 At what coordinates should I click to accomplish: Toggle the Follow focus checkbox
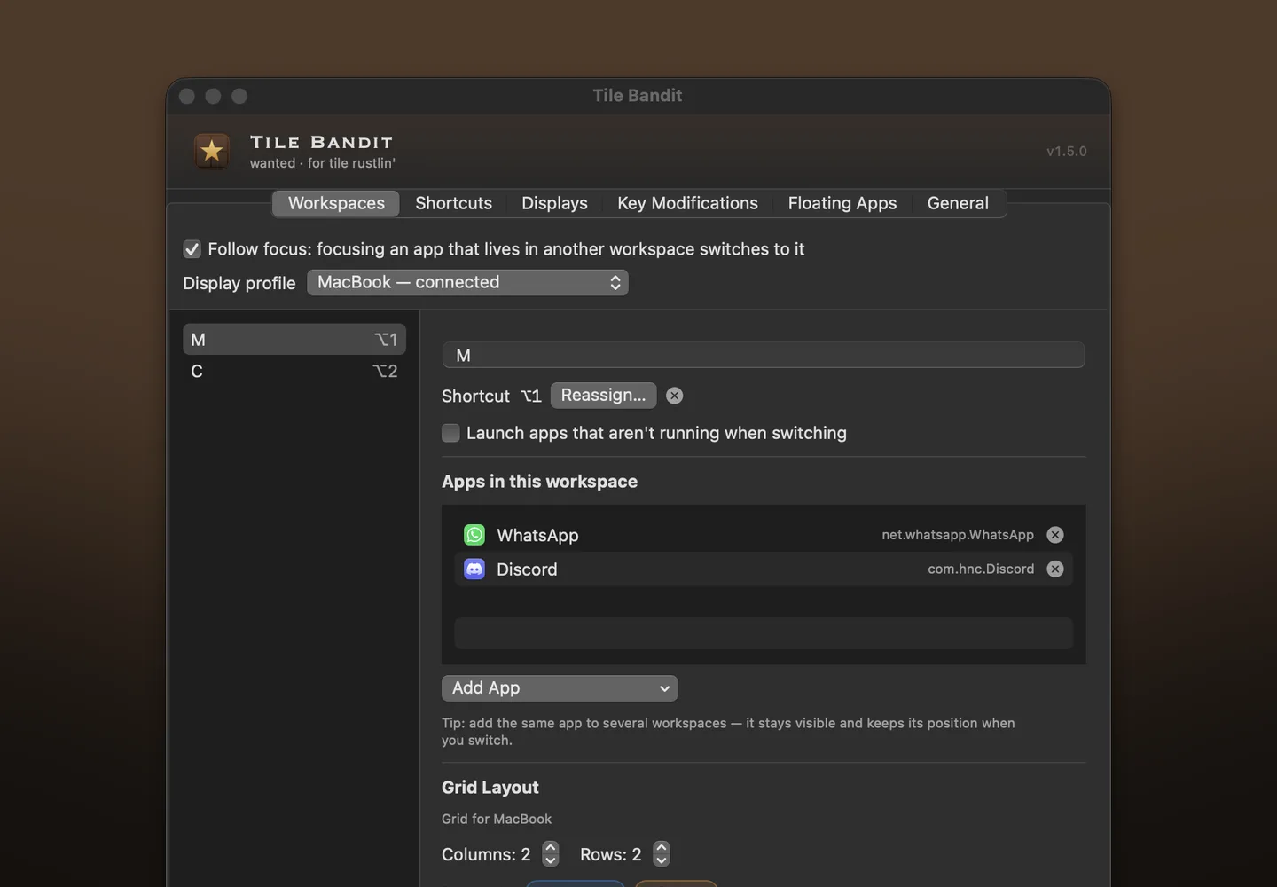tap(192, 249)
